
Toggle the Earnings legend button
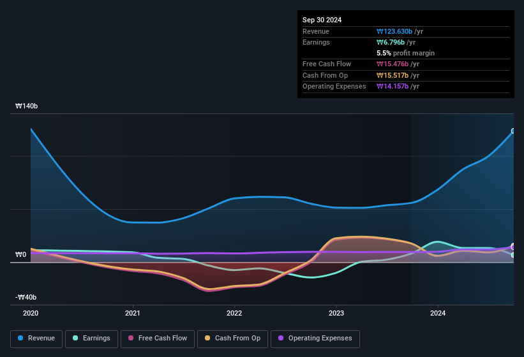[x=91, y=339]
